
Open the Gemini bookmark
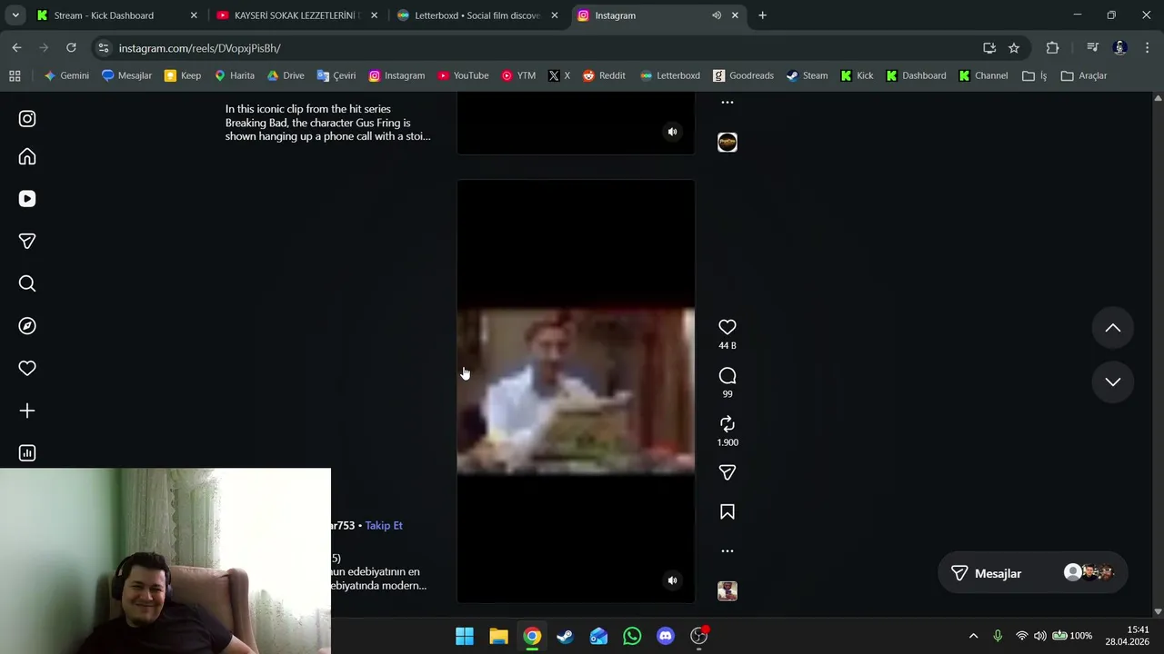coord(66,76)
